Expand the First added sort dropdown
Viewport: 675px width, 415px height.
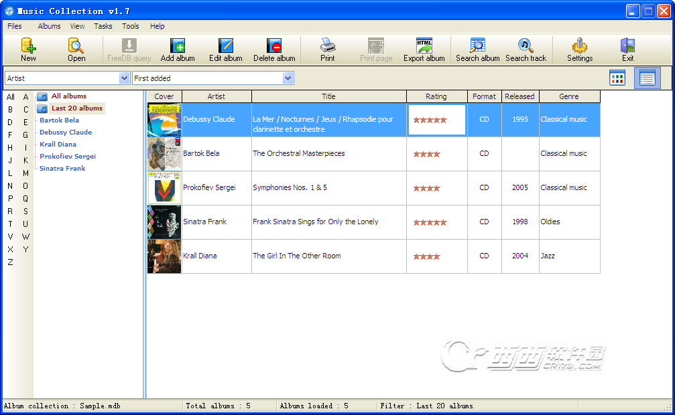coord(288,78)
